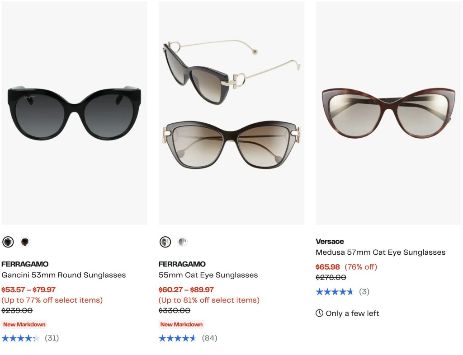View the star rating with 84 reviews
The width and height of the screenshot is (463, 355).
pyautogui.click(x=178, y=338)
